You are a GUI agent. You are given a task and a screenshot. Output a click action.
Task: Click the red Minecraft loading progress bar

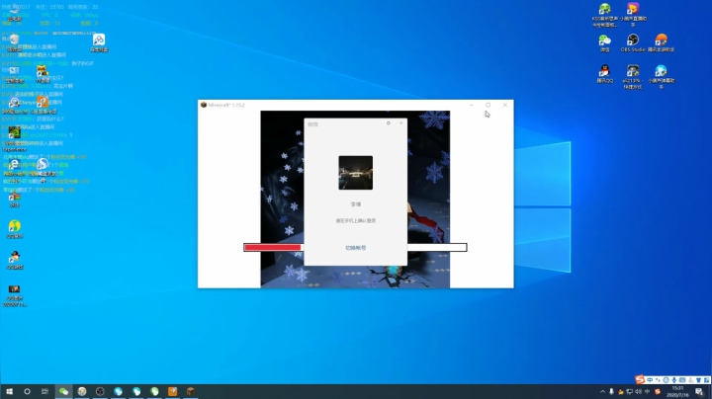click(273, 247)
